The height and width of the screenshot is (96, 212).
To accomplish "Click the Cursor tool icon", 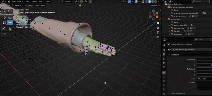I will pos(10,11).
